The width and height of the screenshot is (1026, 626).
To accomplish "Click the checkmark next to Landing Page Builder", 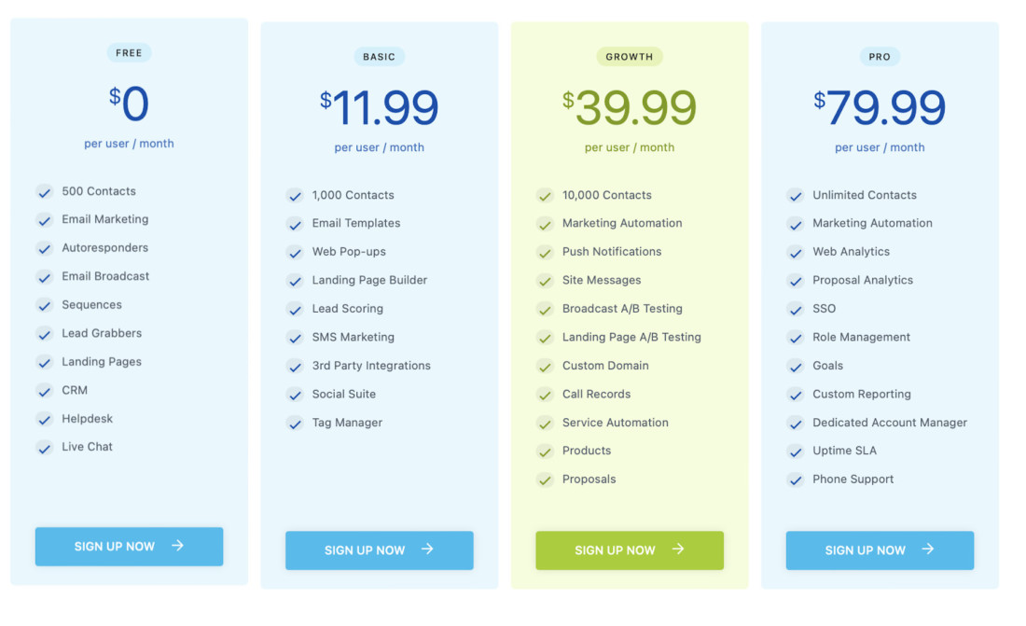I will pos(295,280).
